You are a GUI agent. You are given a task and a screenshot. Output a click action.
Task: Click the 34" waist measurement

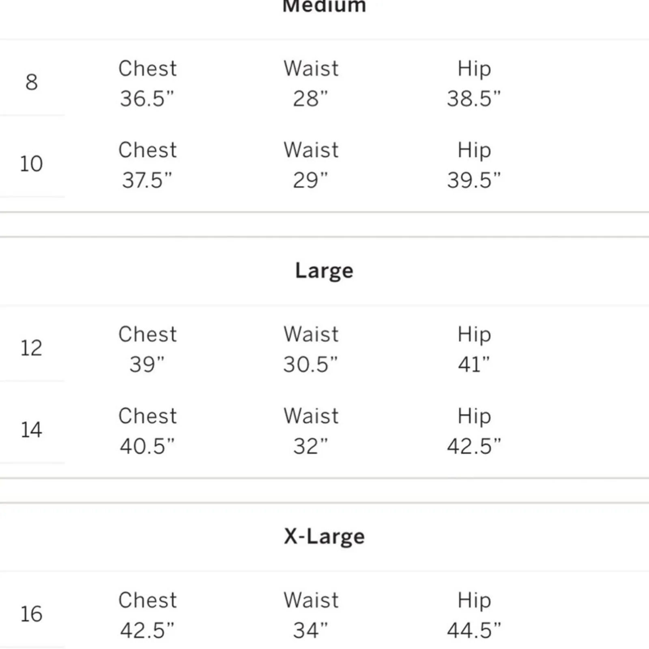310,630
